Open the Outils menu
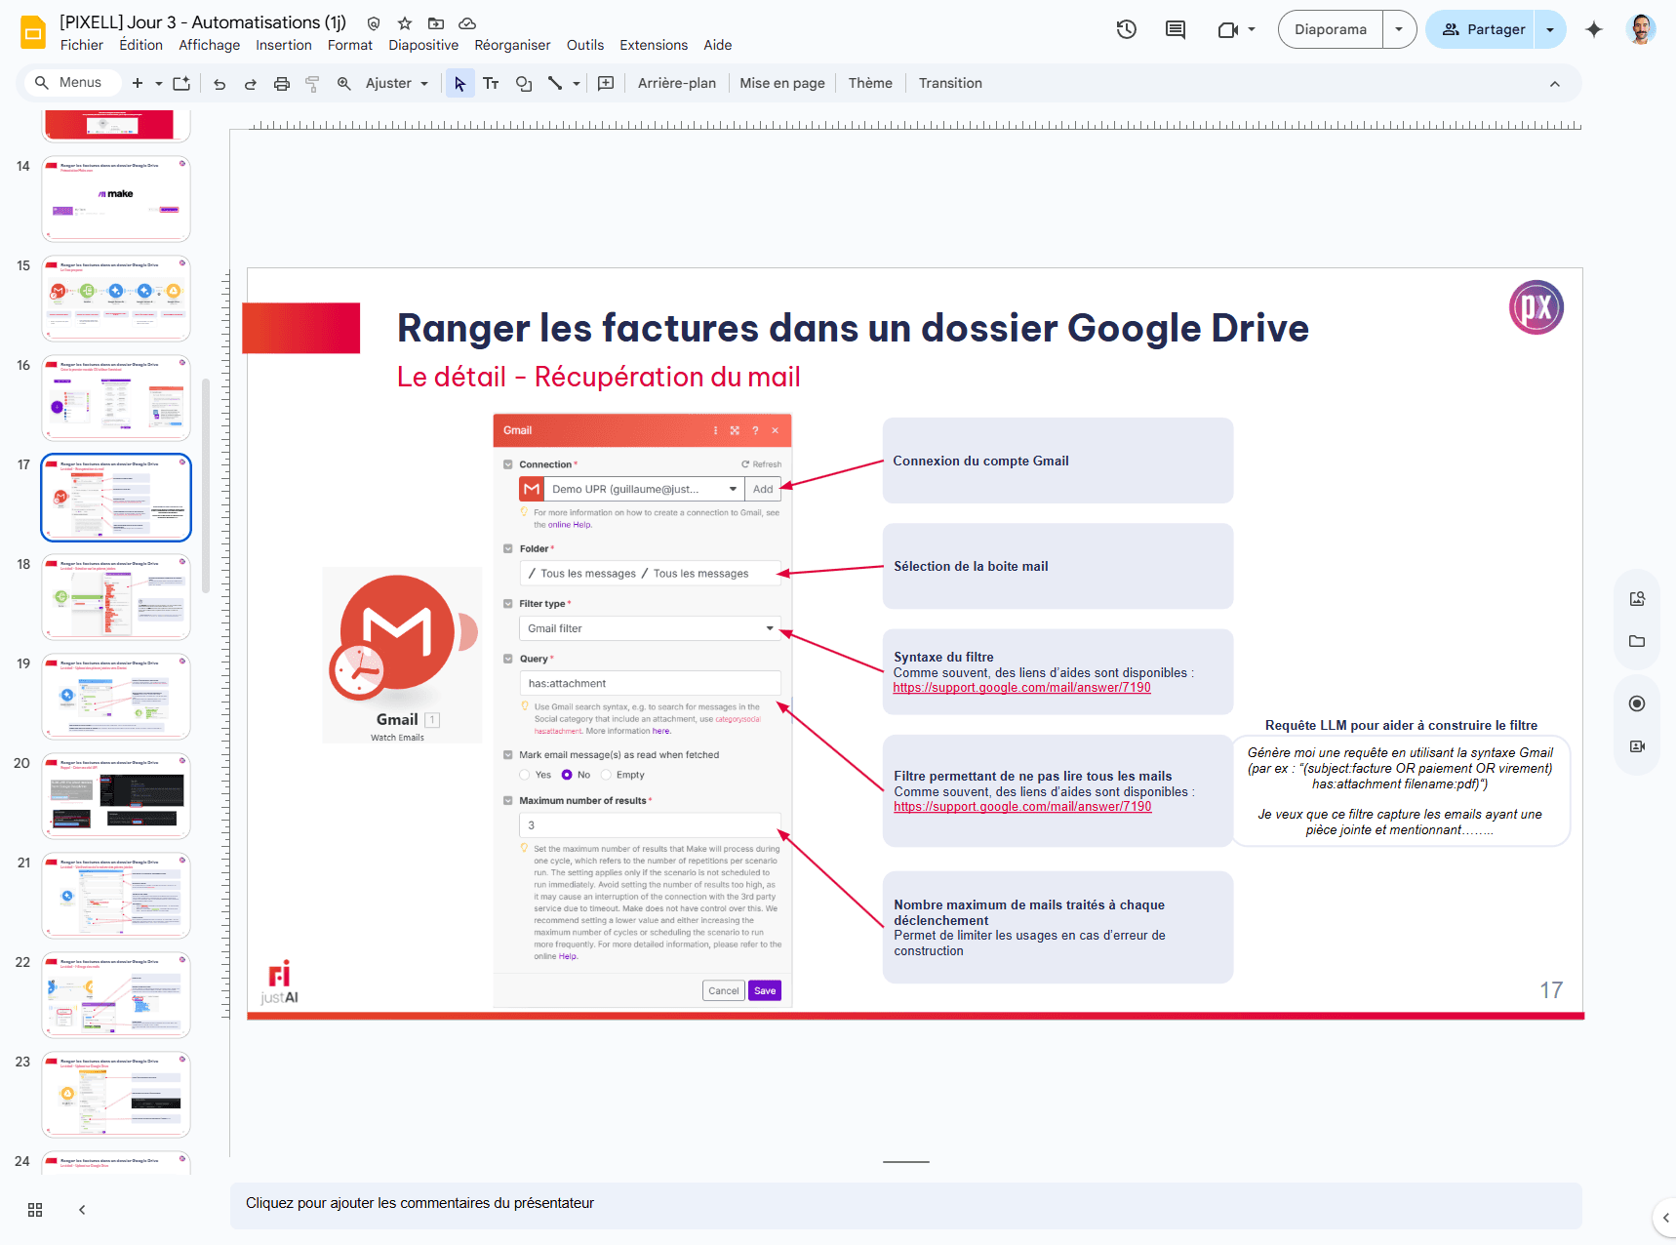Image resolution: width=1676 pixels, height=1245 pixels. [585, 45]
